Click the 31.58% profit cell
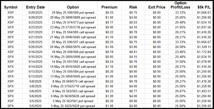Viewport: 214px width, 109px height. [180, 62]
